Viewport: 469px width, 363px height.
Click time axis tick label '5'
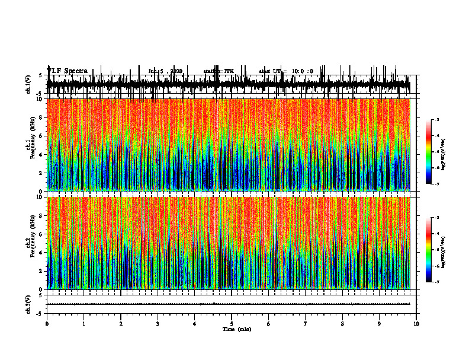232,324
